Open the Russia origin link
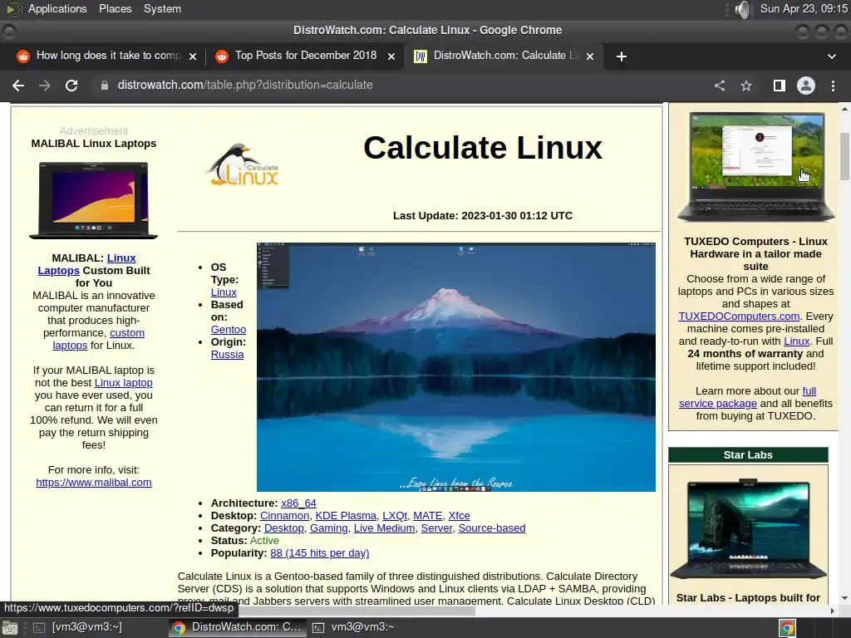 [x=227, y=355]
